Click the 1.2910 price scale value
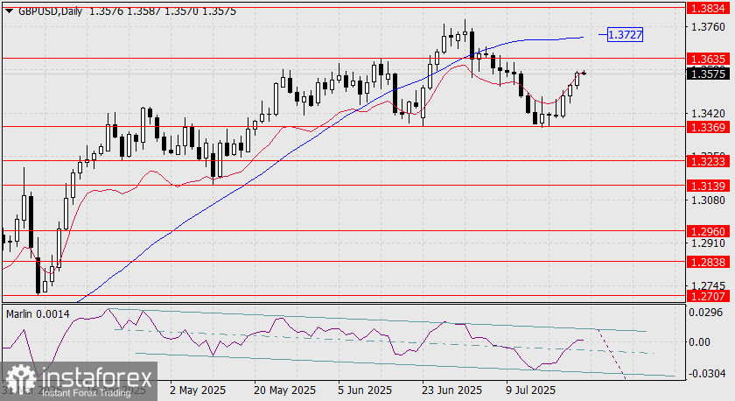This screenshot has height=401, width=735. click(708, 243)
